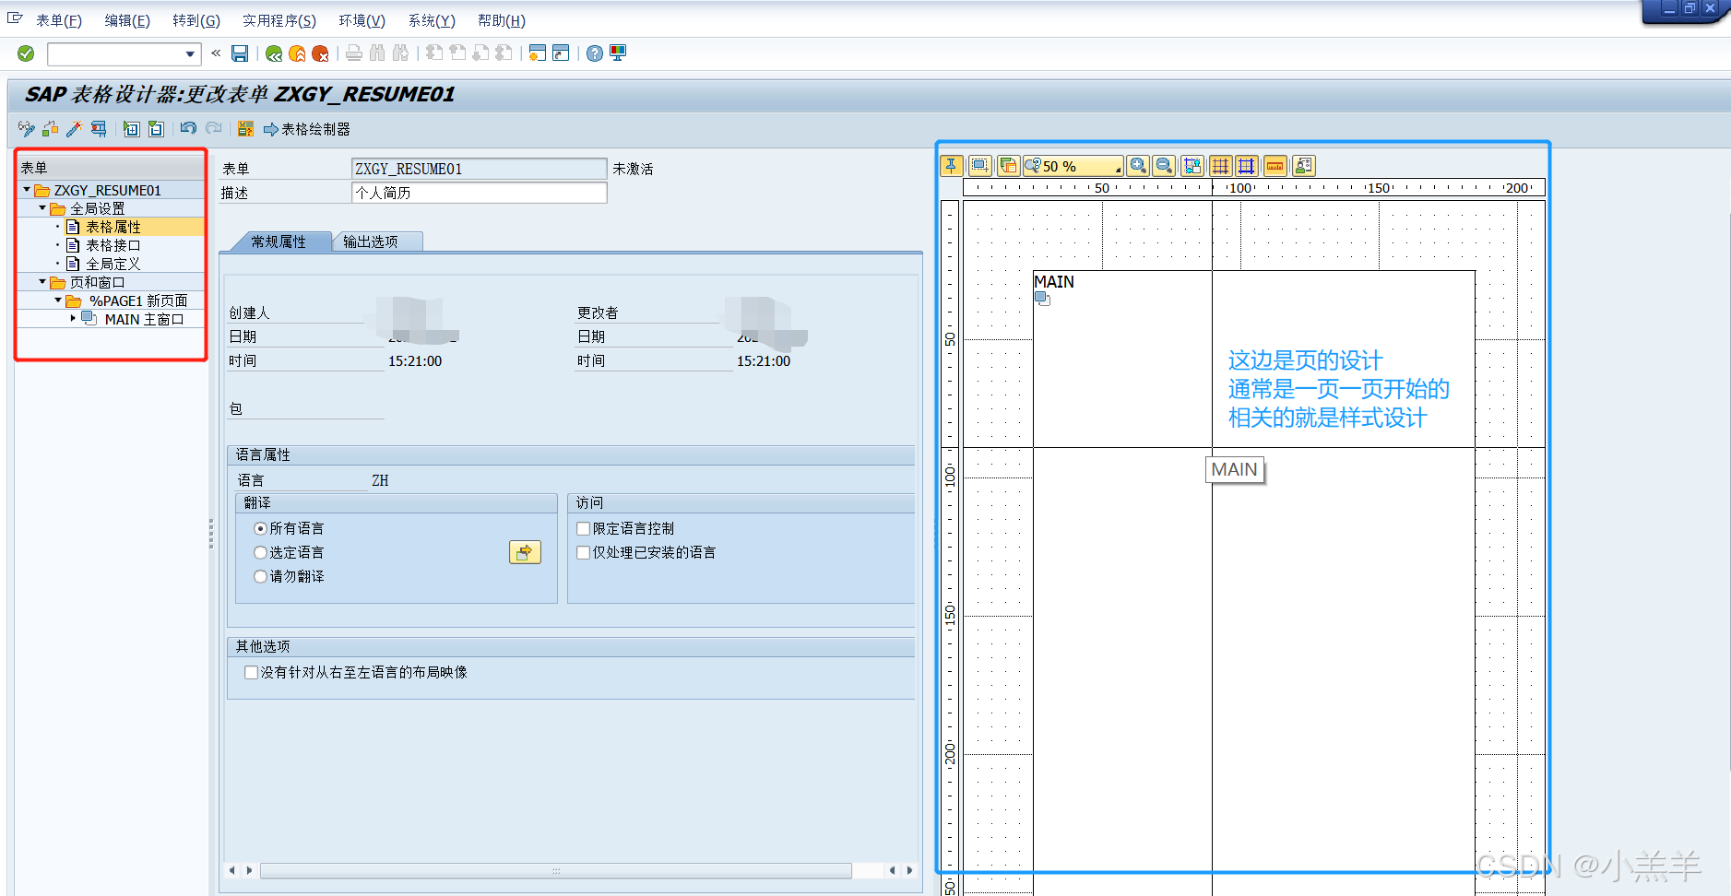Collapse the 页和窗口 folder node
This screenshot has height=896, width=1731.
pos(42,282)
